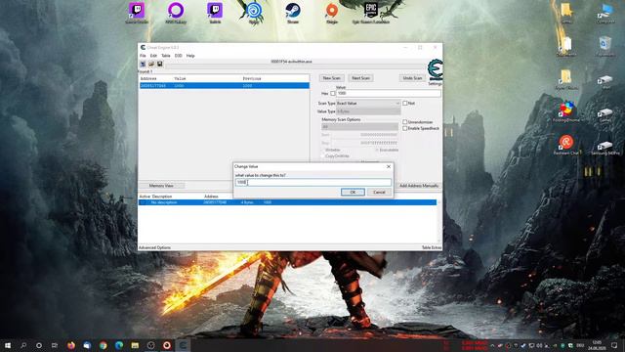Open the Steam desktop shortcut
Image resolution: width=625 pixels, height=352 pixels.
pos(293,13)
